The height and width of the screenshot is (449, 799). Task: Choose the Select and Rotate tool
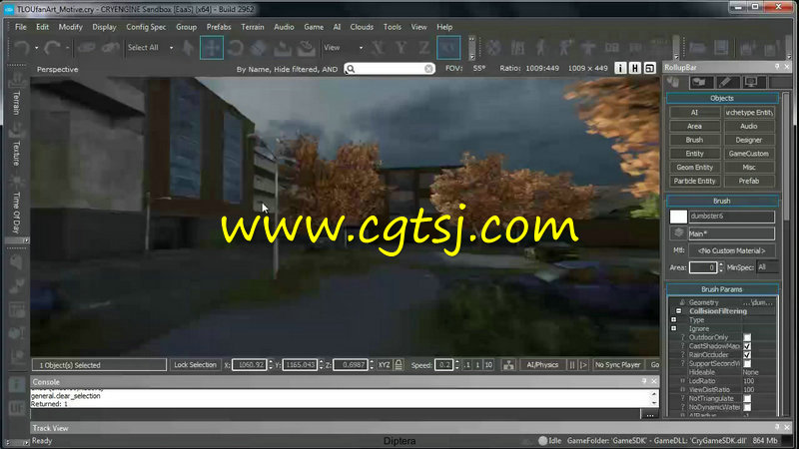(x=235, y=48)
